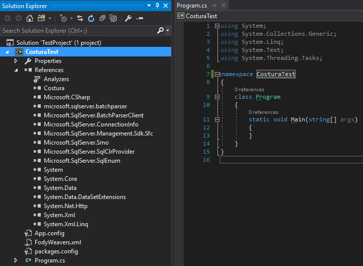Screen dimensions: 363x266
Task: Click the Home icon in Solution Explorer toolbar
Action: click(x=29, y=18)
